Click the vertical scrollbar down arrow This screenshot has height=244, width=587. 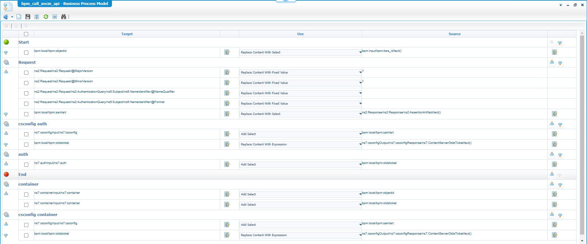[x=582, y=241]
